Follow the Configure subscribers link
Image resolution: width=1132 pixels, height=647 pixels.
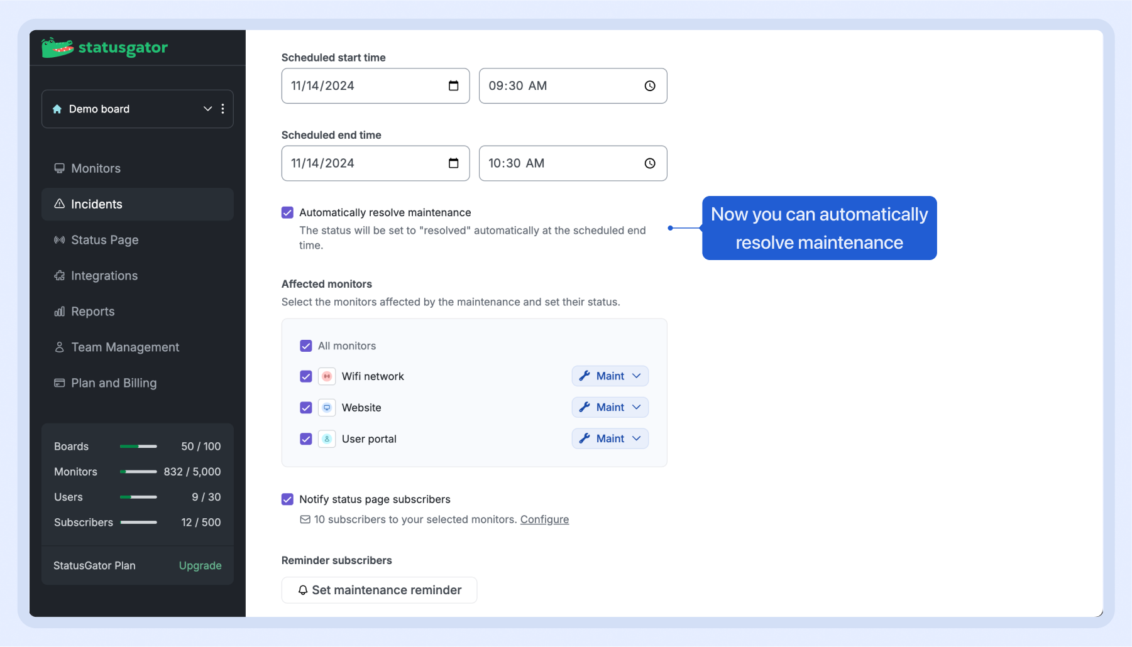[x=544, y=519]
